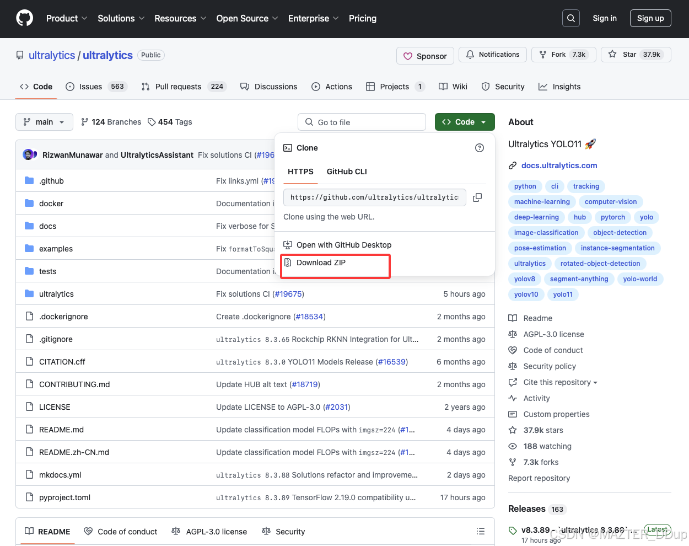Open Clone help question mark icon
The height and width of the screenshot is (546, 689).
(x=480, y=148)
